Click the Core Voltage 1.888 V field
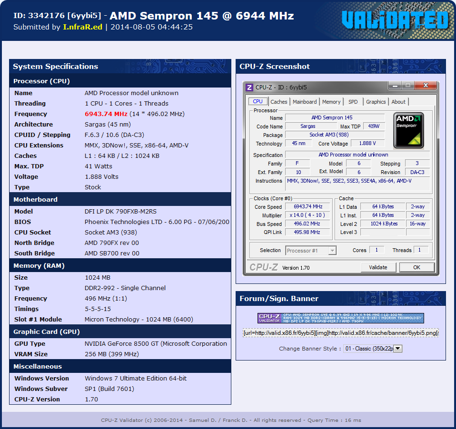456x429 pixels. coord(367,143)
